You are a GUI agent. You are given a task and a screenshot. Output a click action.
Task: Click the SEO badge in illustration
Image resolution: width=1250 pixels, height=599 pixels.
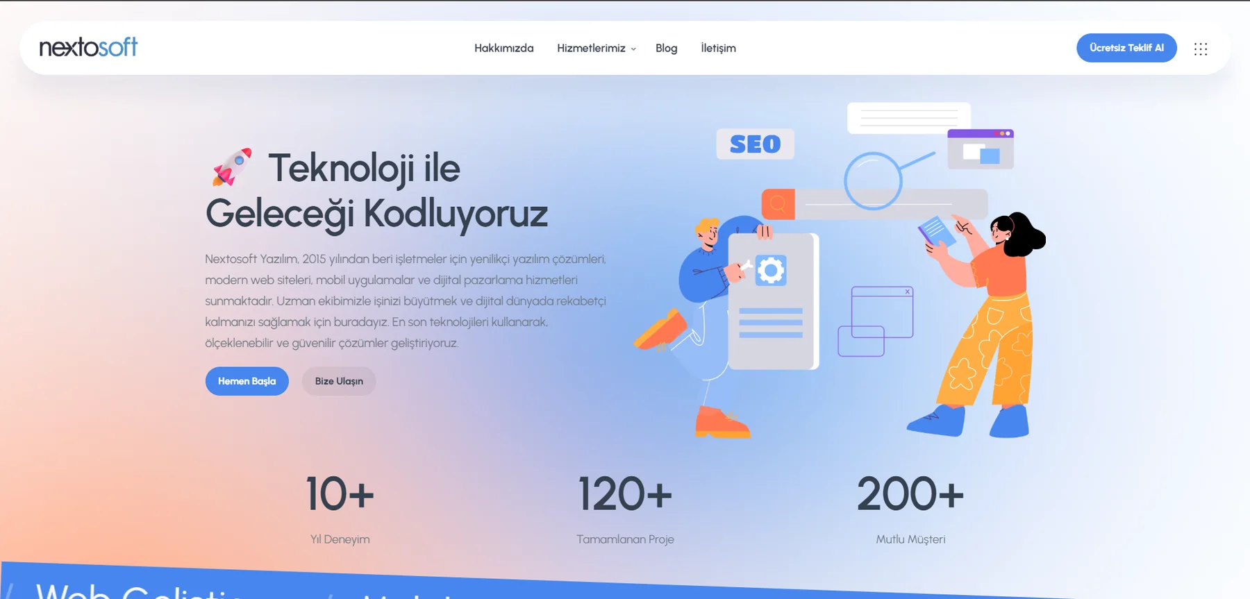(x=755, y=144)
